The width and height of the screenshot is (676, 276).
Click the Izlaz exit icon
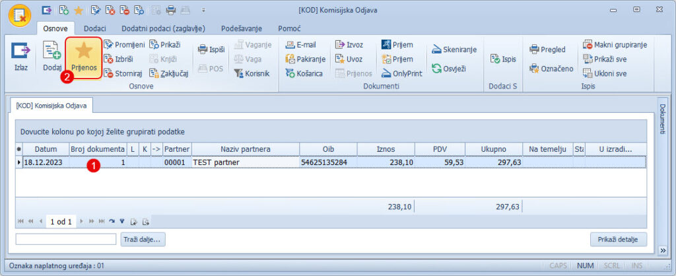click(21, 53)
